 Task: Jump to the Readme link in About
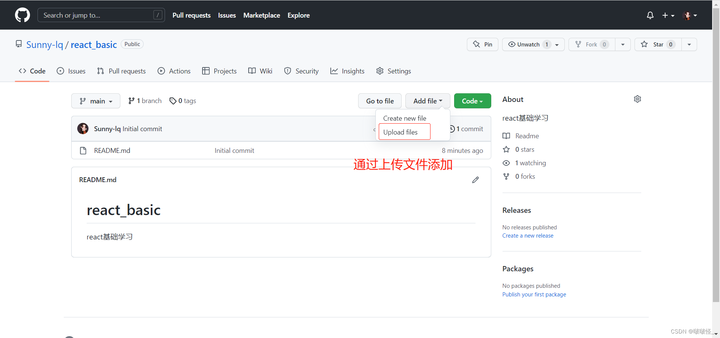[x=521, y=136]
